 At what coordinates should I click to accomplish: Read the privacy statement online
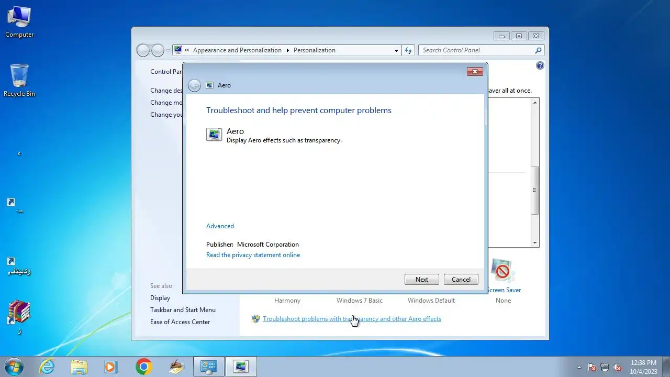pos(253,255)
